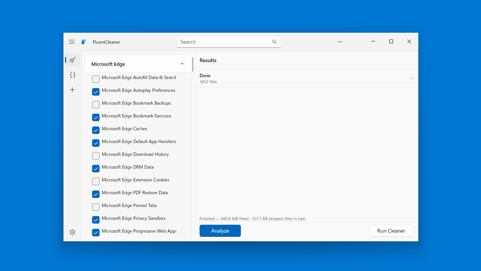
Task: Click the "Microsoft Edge Download History" label
Action: coord(135,154)
